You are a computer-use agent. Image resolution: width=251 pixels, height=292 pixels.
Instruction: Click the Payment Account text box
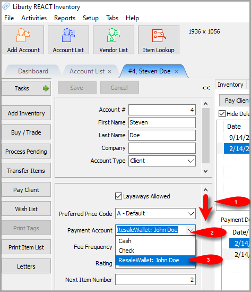[151, 230]
